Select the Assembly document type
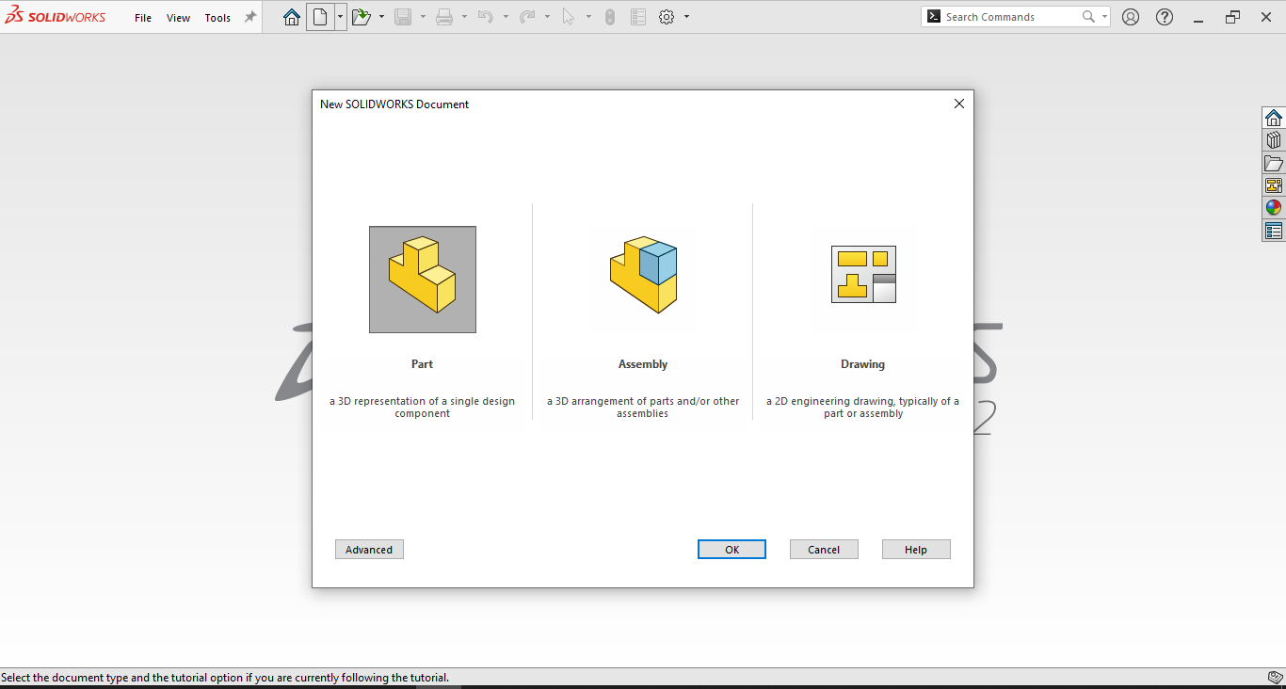1286x689 pixels. [643, 276]
